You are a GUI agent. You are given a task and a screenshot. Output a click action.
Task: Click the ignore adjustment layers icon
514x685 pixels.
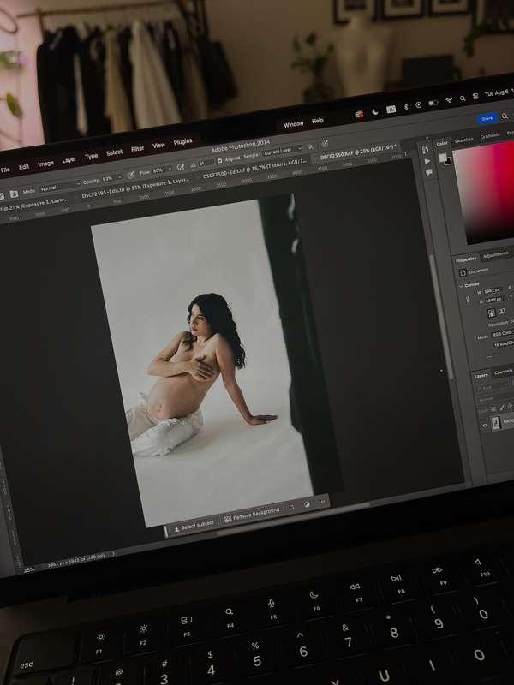310,146
